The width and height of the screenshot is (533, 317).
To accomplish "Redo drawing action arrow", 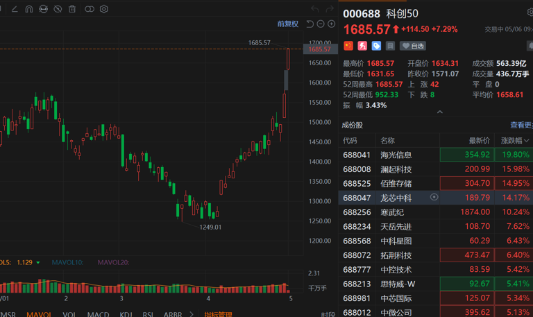I will coord(330,9).
